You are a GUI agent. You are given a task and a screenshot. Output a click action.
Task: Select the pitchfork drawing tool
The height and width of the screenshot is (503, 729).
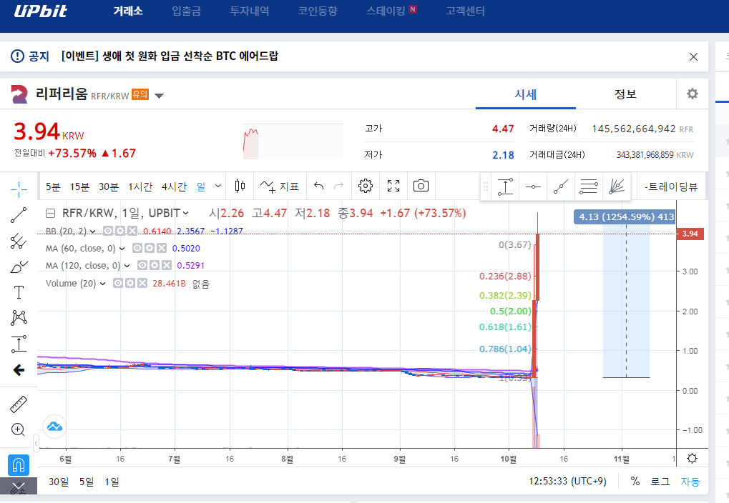click(19, 241)
